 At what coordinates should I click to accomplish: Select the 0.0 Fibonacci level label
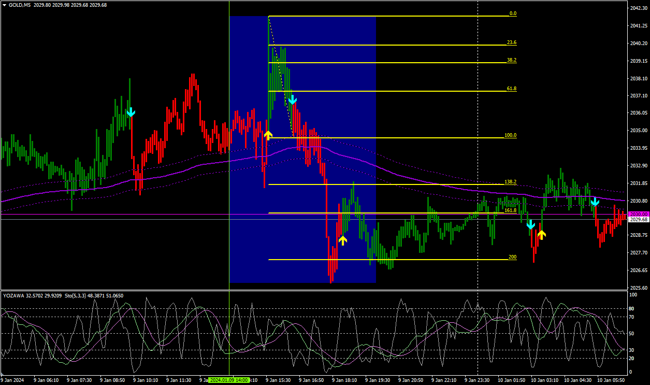[513, 13]
